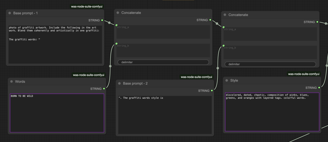Viewport: 328px width, 142px height.
Task: Toggle collapse dot on the middle Concatenate node
Action: tap(118, 13)
